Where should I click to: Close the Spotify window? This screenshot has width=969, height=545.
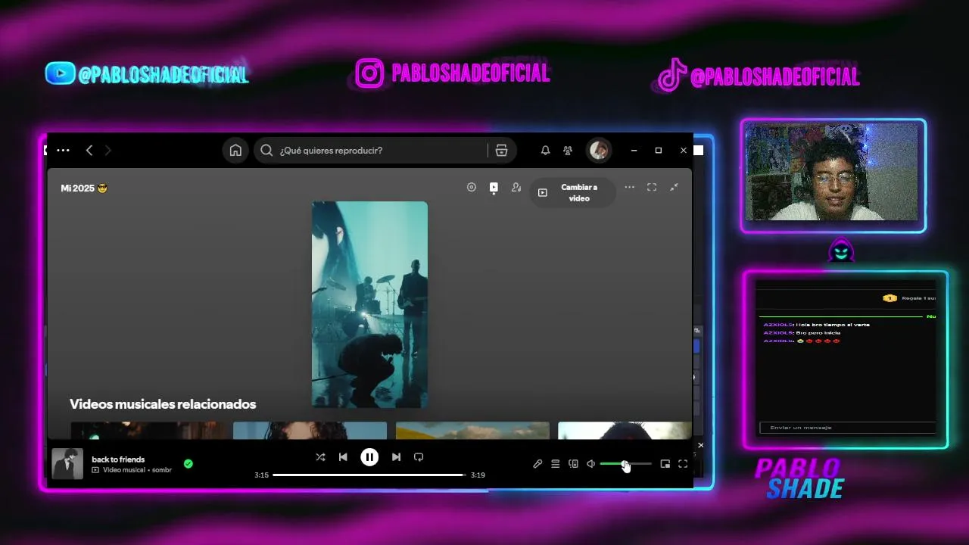point(683,151)
